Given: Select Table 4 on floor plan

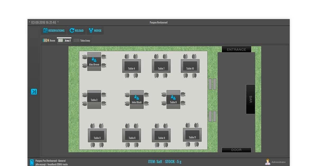Looking at the screenshot, I should tap(132, 66).
